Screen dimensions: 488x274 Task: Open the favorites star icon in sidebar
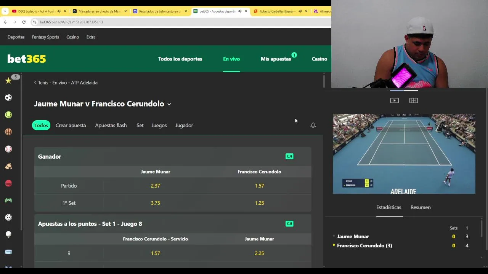[8, 81]
